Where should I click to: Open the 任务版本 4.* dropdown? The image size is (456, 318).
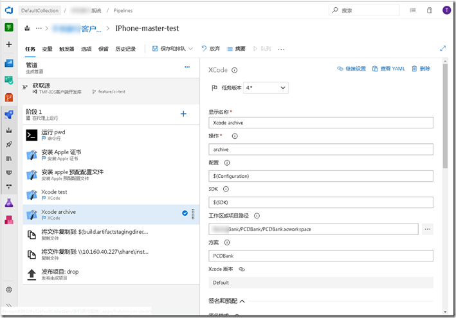(x=266, y=88)
